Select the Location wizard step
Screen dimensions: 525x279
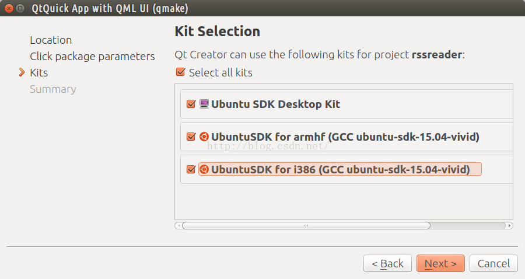coord(51,40)
